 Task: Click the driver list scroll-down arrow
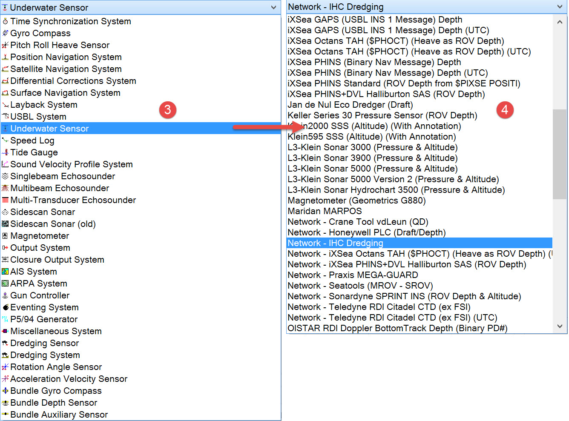click(x=560, y=326)
